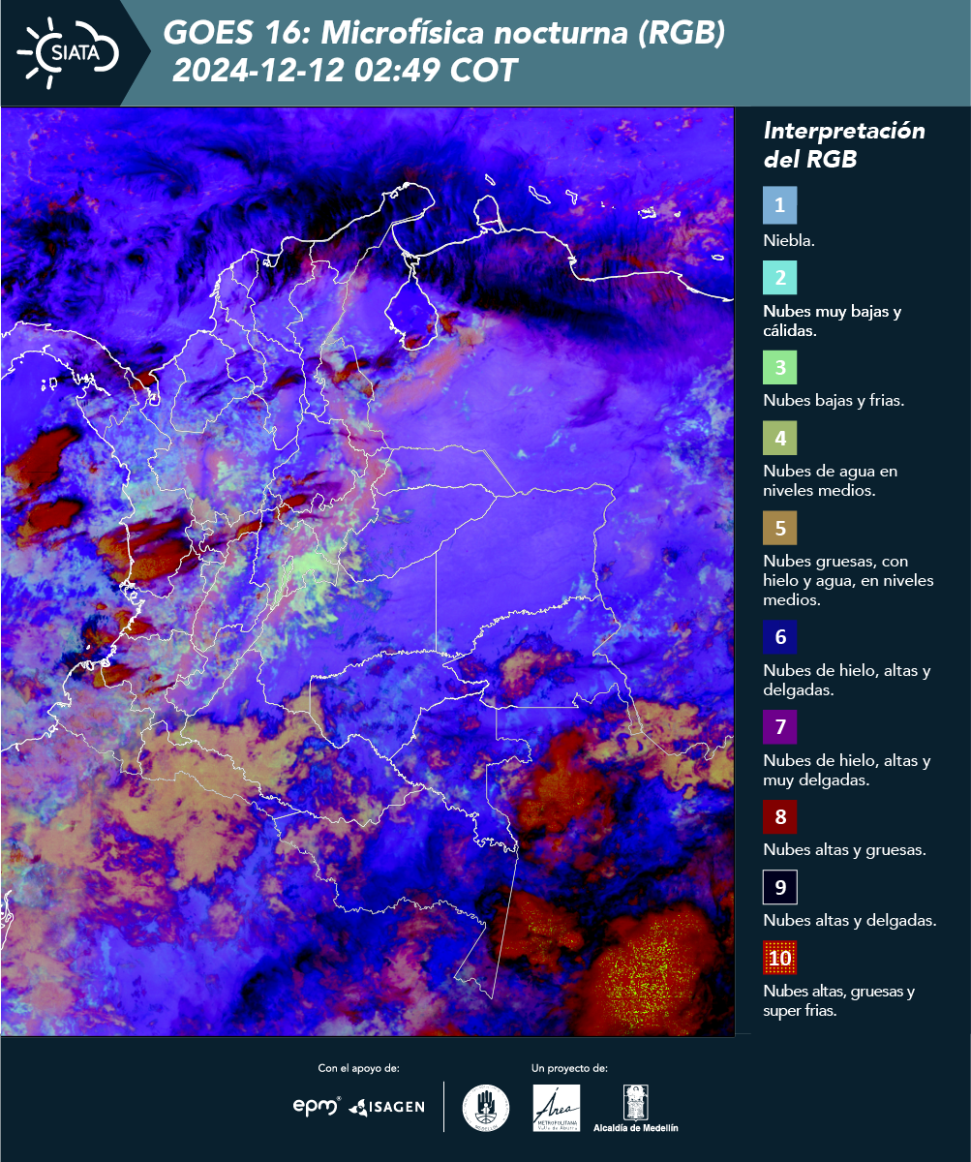
Task: Click the timestamp '2024-12-12 02:49 COT'
Action: coord(345,70)
